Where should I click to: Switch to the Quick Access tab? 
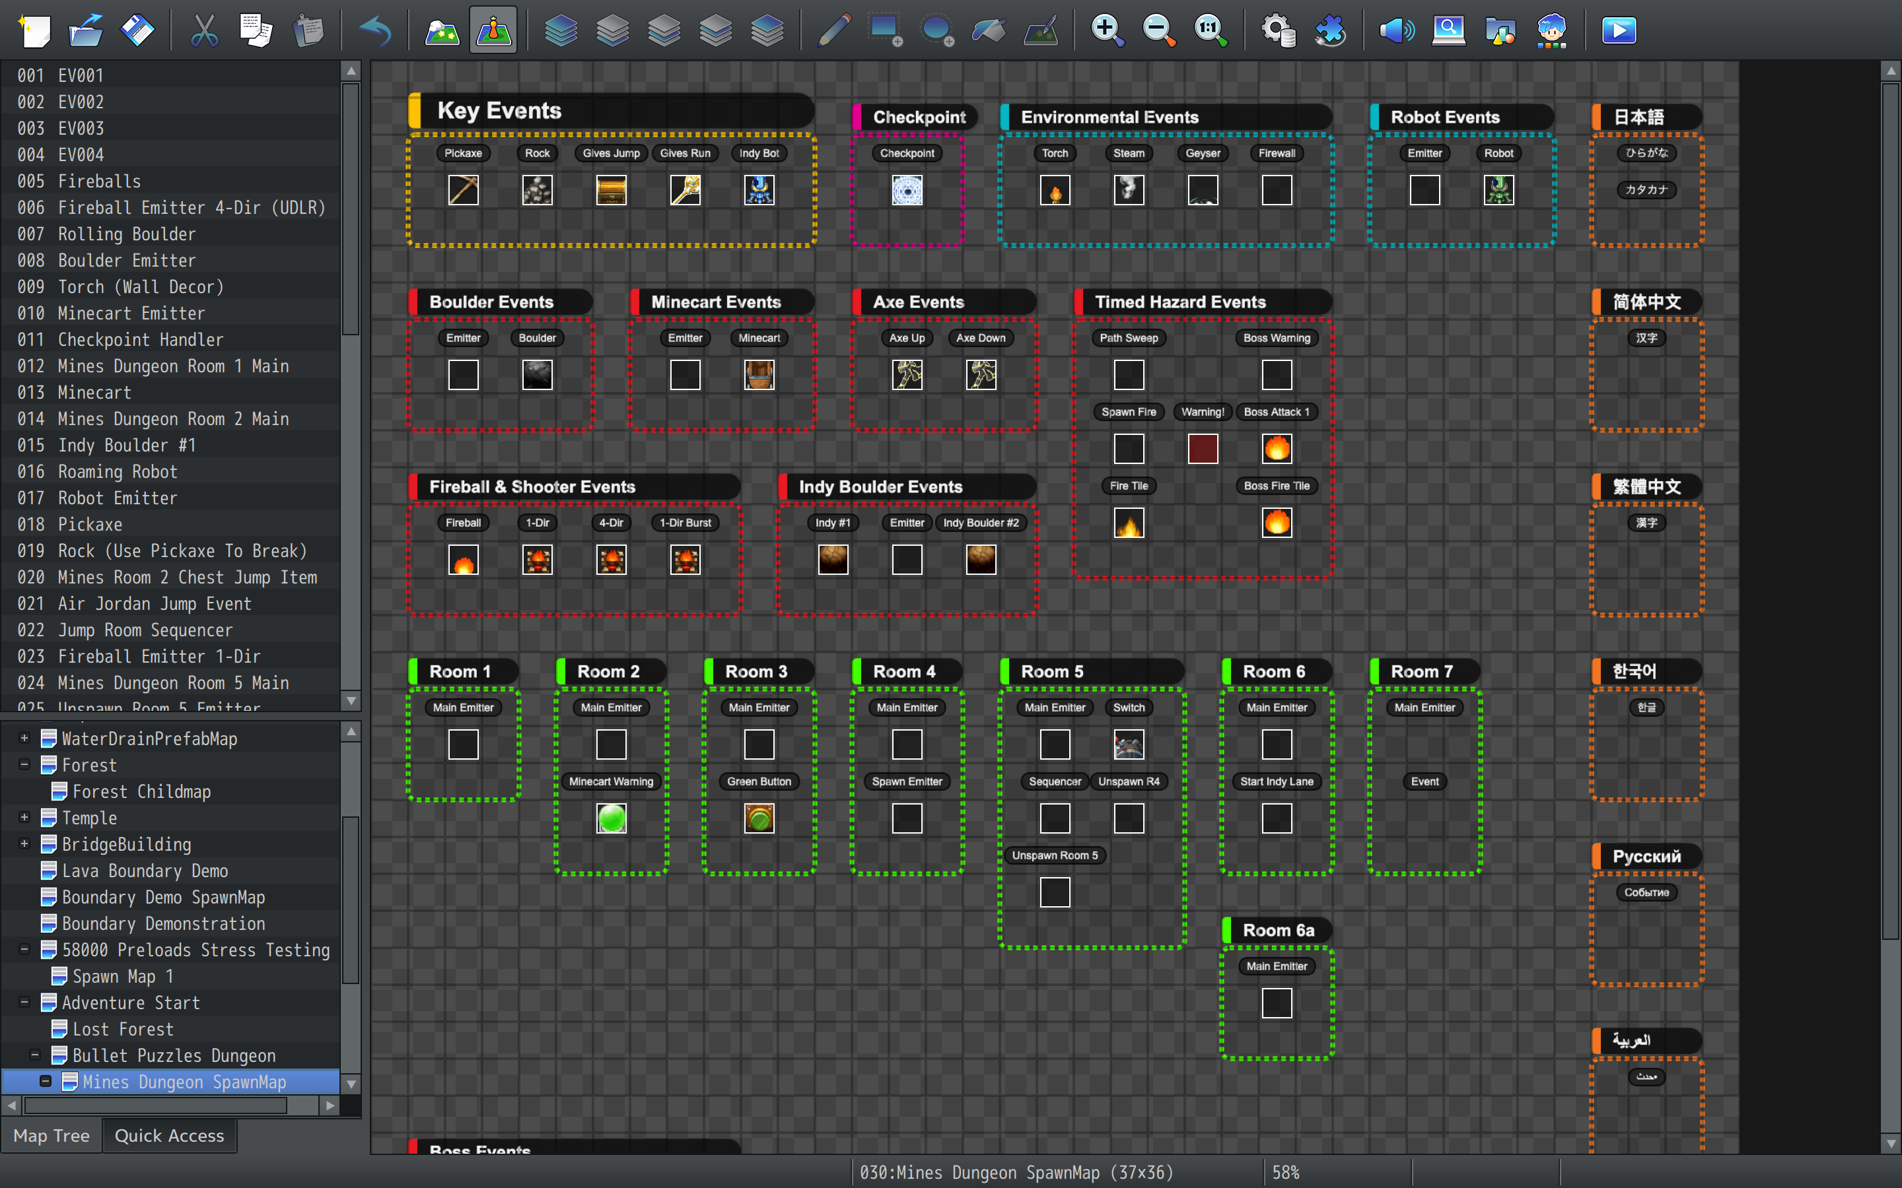tap(169, 1135)
